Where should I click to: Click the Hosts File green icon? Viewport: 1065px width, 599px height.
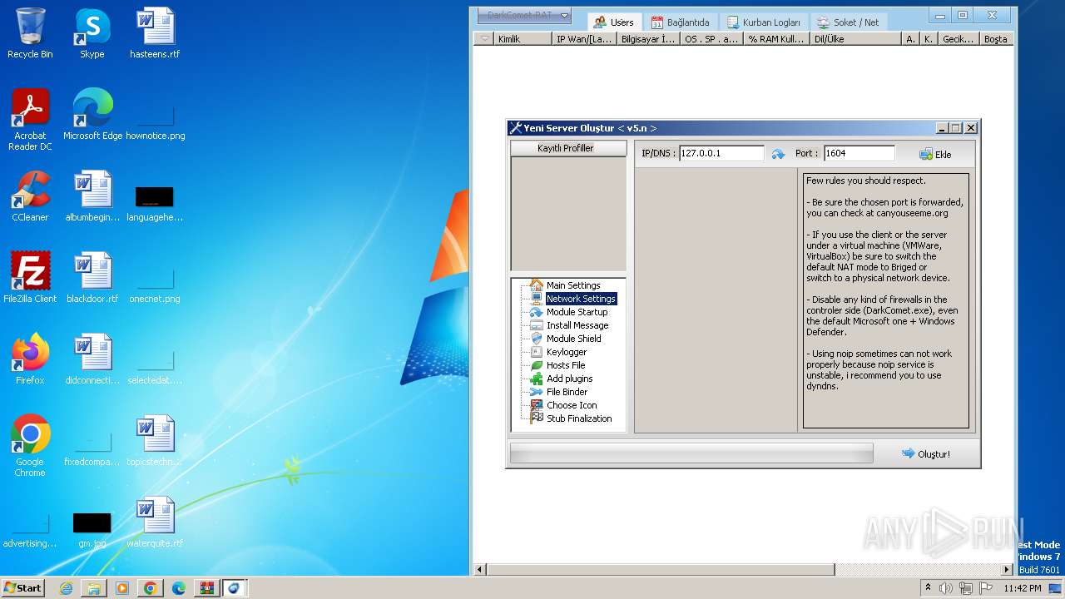(537, 365)
